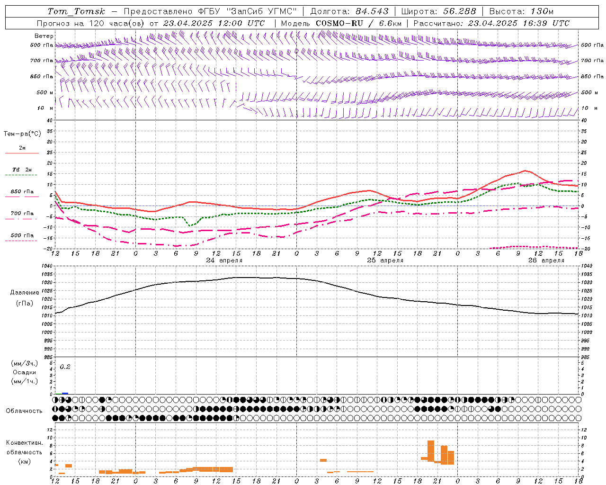
Task: Click the Облачность row label
Action: tap(24, 411)
